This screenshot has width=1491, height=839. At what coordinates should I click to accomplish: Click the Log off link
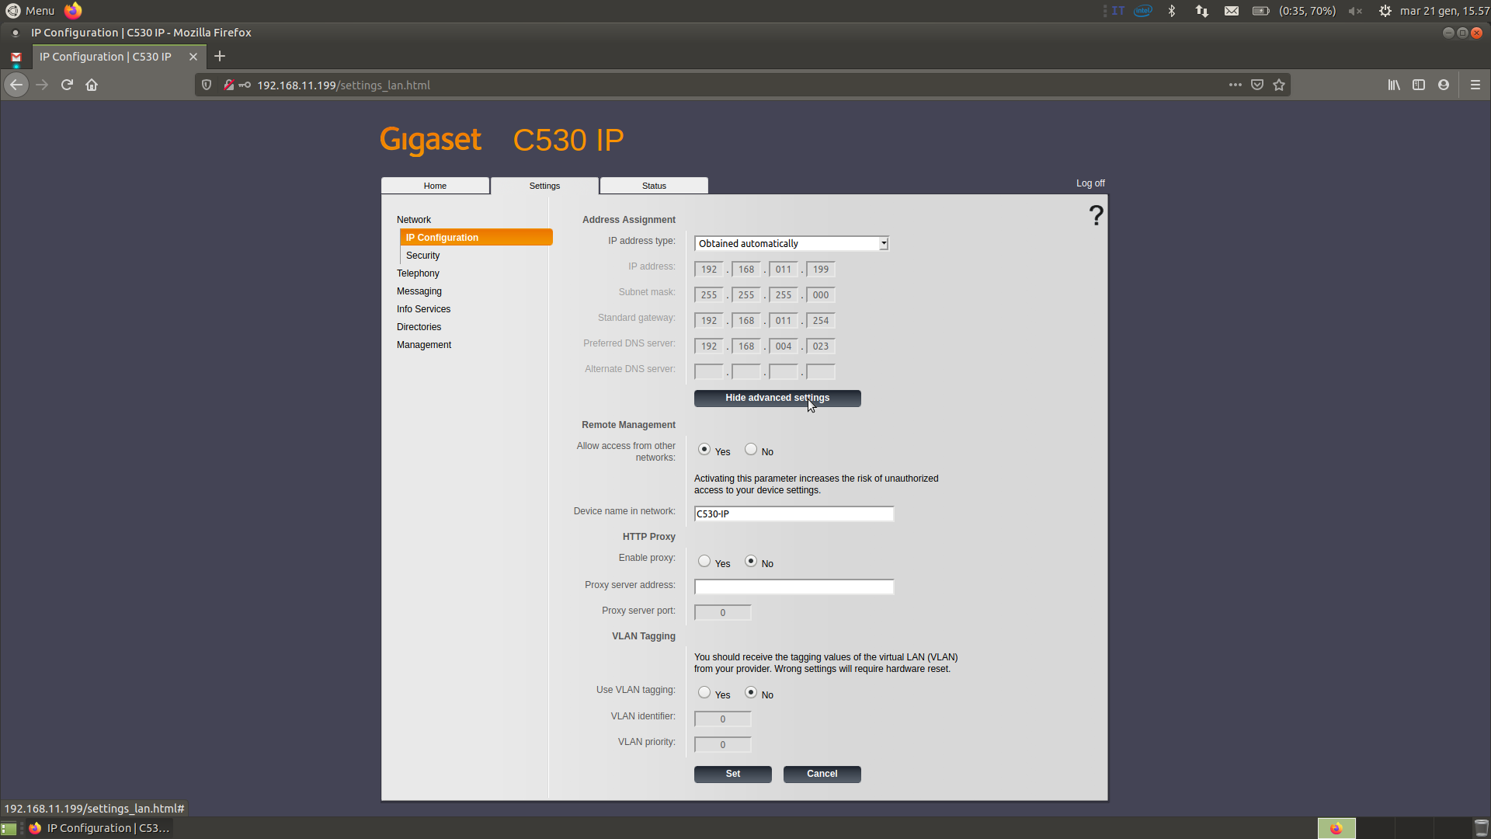1090,183
